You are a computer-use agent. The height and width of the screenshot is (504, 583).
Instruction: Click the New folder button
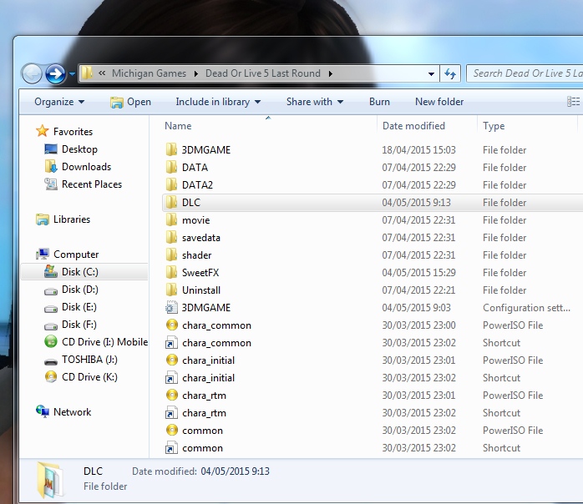pos(439,102)
